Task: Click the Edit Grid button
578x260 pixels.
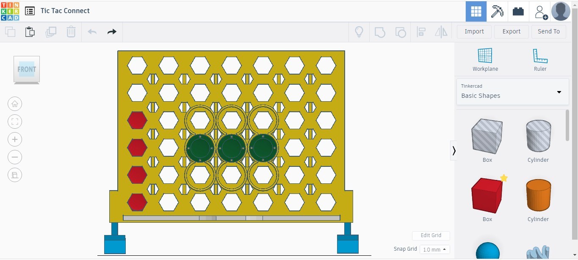Action: tap(431, 235)
